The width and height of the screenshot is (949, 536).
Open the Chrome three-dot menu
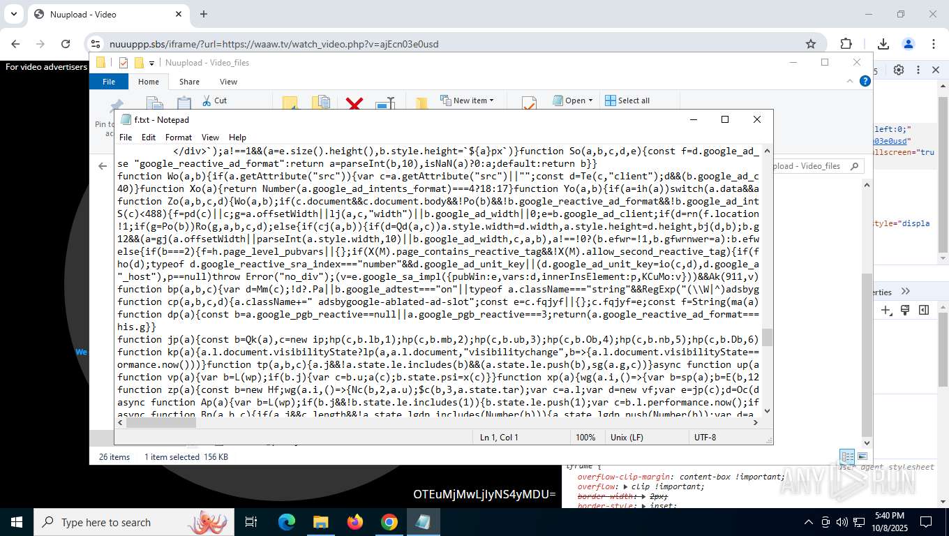coord(934,44)
